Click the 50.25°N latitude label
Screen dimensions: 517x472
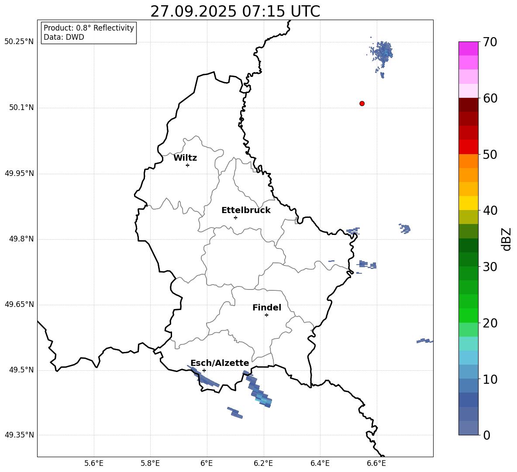point(19,42)
